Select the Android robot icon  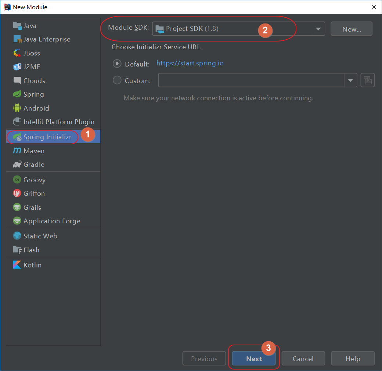tap(17, 108)
